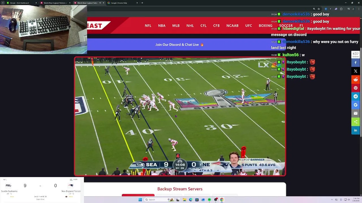
Task: Open the NBA category in site navigation
Action: tap(162, 25)
